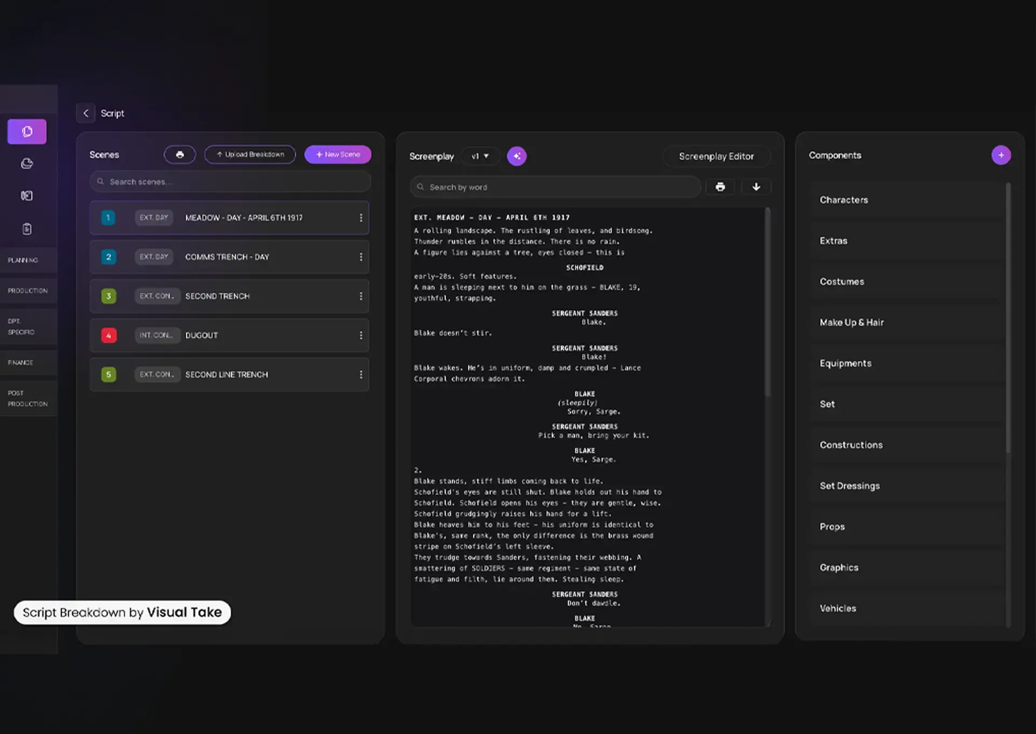1036x734 pixels.
Task: Select COMMS TRENCH - DAY scene
Action: click(229, 257)
